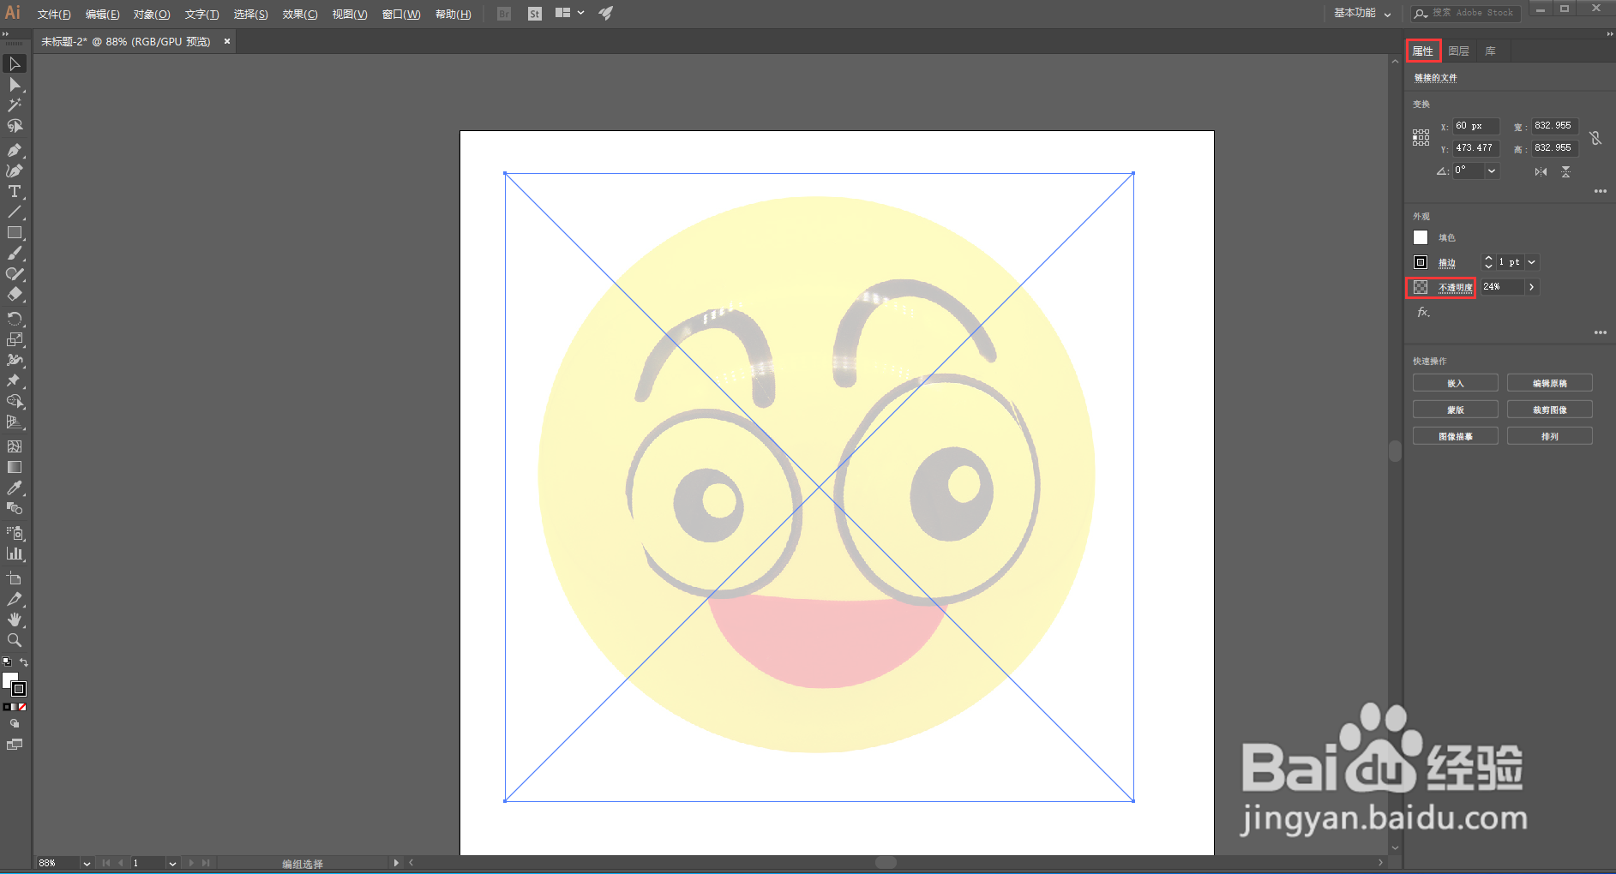Select the Puppet Warp pin tool
The width and height of the screenshot is (1616, 874).
(15, 380)
